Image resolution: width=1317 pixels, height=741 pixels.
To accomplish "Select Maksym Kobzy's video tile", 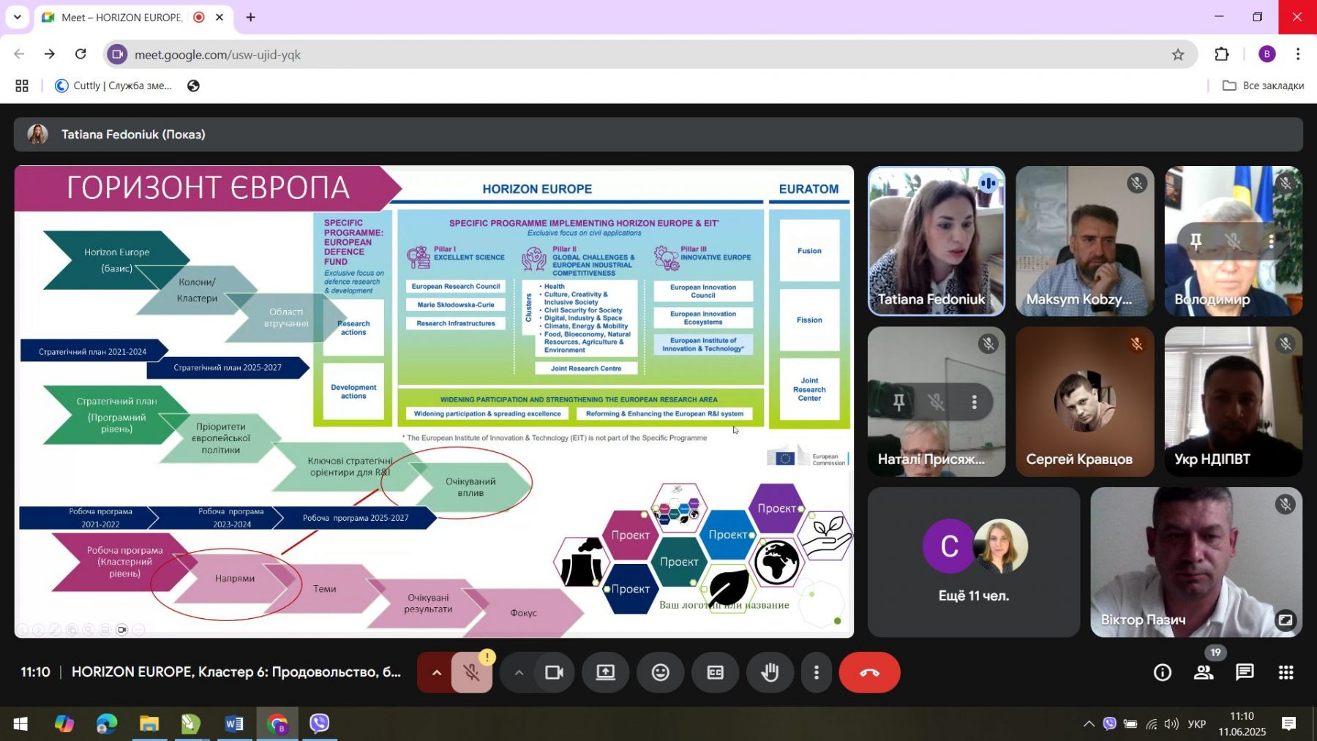I will click(1085, 241).
